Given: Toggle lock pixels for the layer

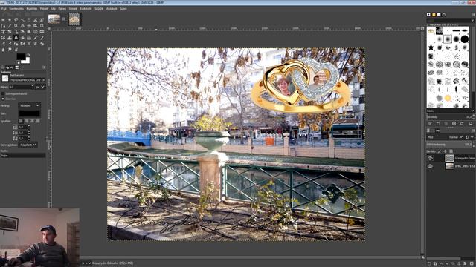Looking at the screenshot, I should (x=439, y=151).
